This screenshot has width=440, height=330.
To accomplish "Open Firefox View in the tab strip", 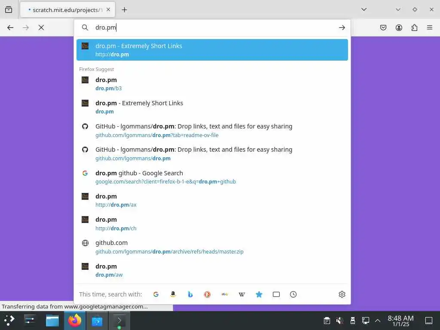I will click(x=9, y=9).
